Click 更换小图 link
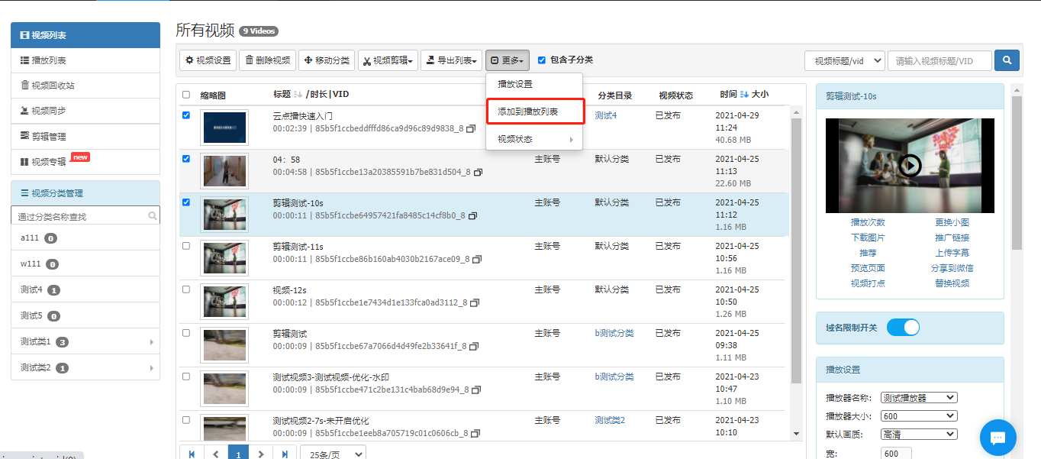 [952, 222]
